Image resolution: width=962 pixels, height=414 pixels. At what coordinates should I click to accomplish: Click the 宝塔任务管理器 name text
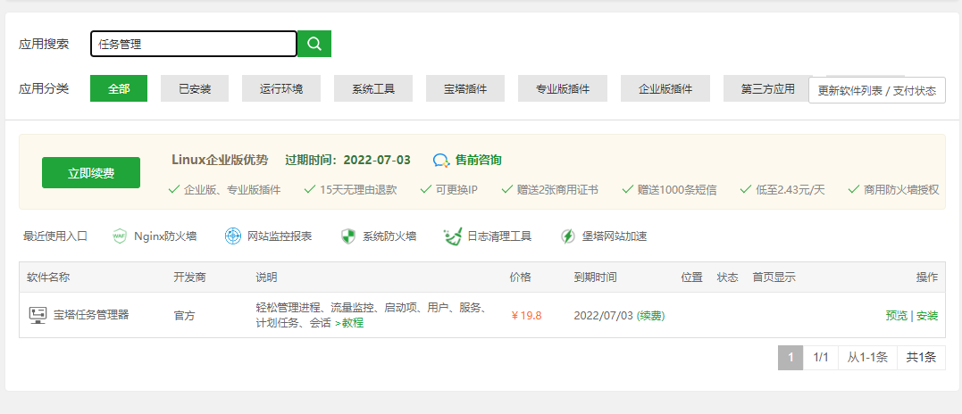91,315
